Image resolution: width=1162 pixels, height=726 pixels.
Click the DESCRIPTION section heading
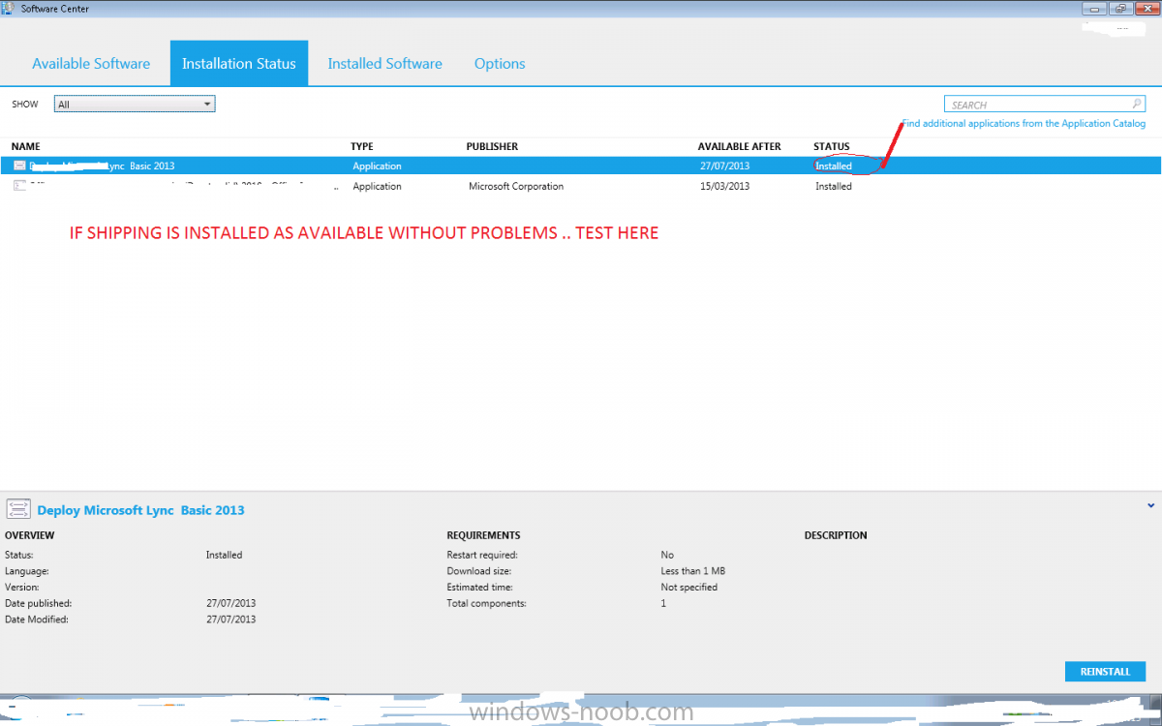click(x=836, y=535)
